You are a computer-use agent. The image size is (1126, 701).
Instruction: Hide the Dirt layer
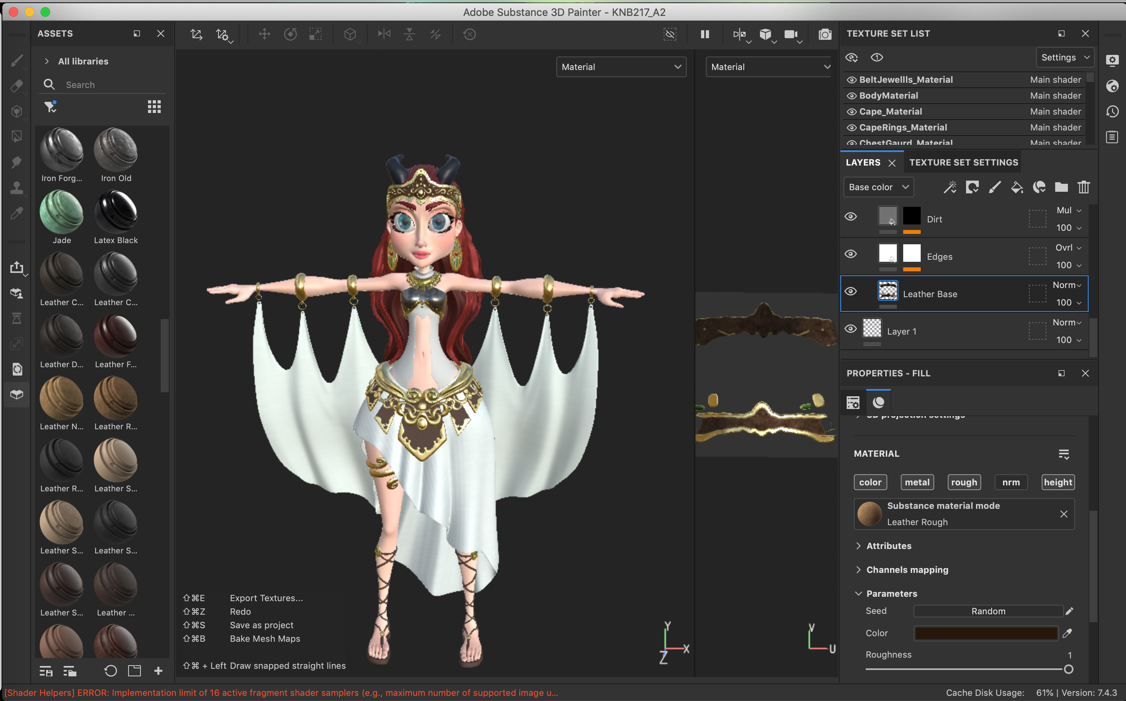tap(851, 217)
